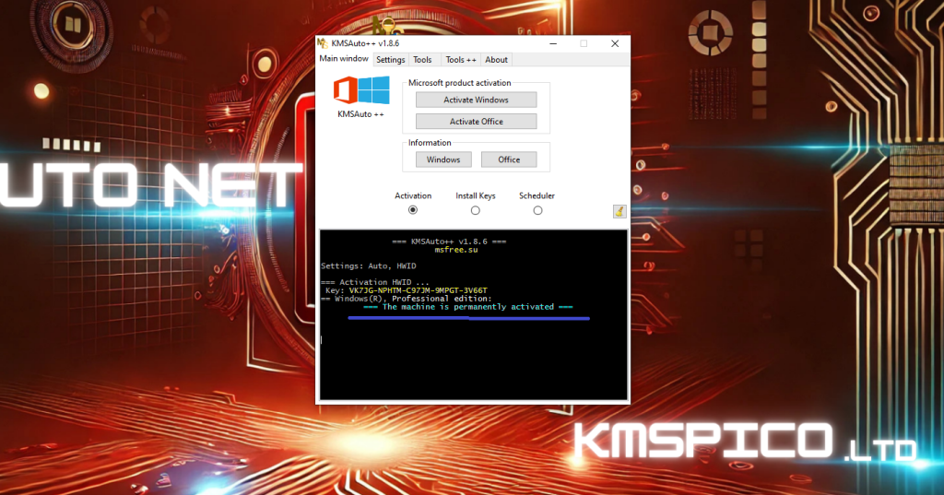Viewport: 944px width, 495px height.
Task: Click the orange Office logo icon
Action: [x=345, y=90]
